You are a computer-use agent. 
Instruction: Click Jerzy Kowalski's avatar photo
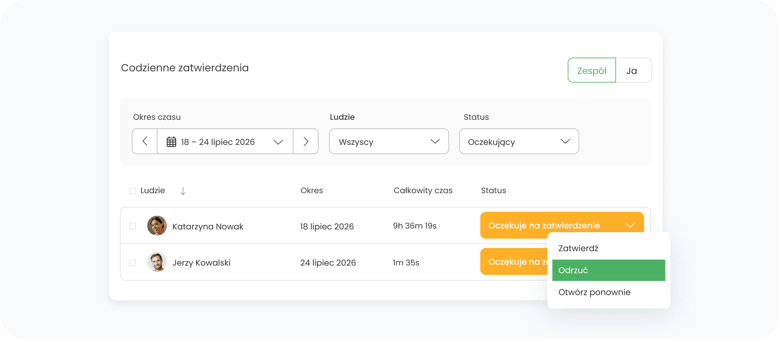157,262
